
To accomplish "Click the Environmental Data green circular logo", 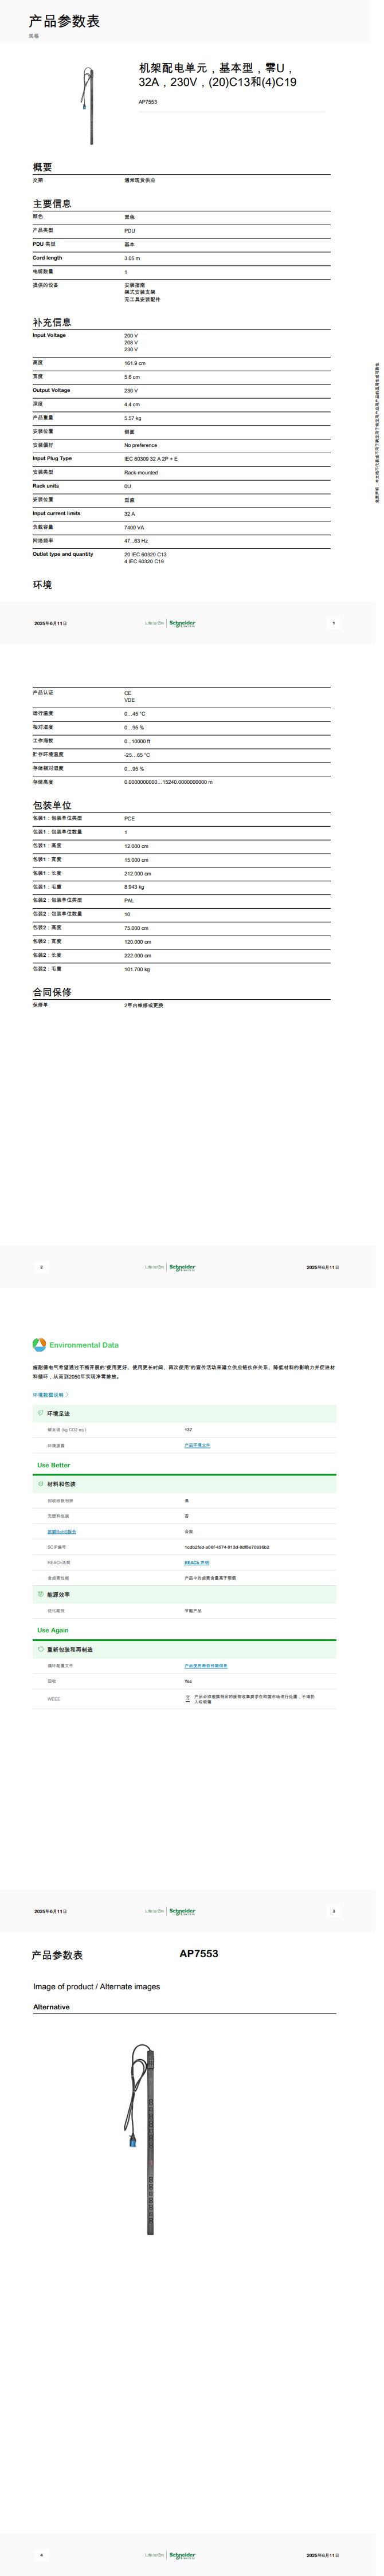I will (39, 1344).
